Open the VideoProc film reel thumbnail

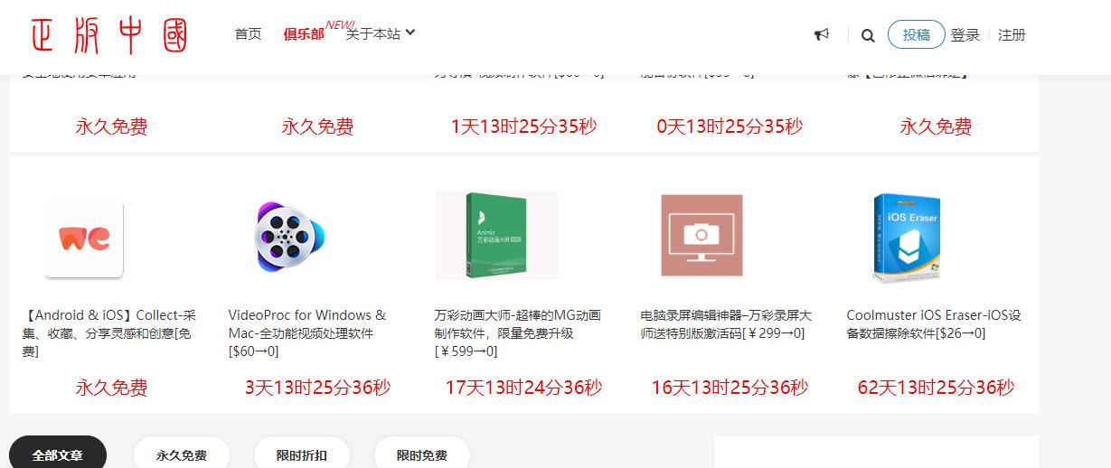pos(290,238)
